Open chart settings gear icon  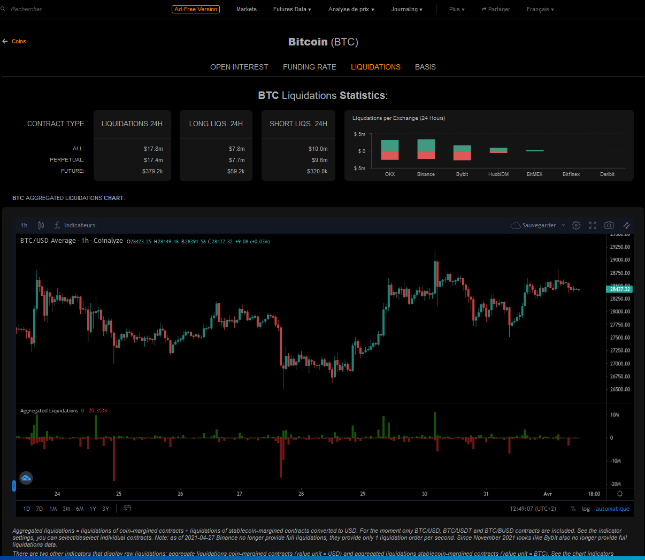(x=576, y=225)
